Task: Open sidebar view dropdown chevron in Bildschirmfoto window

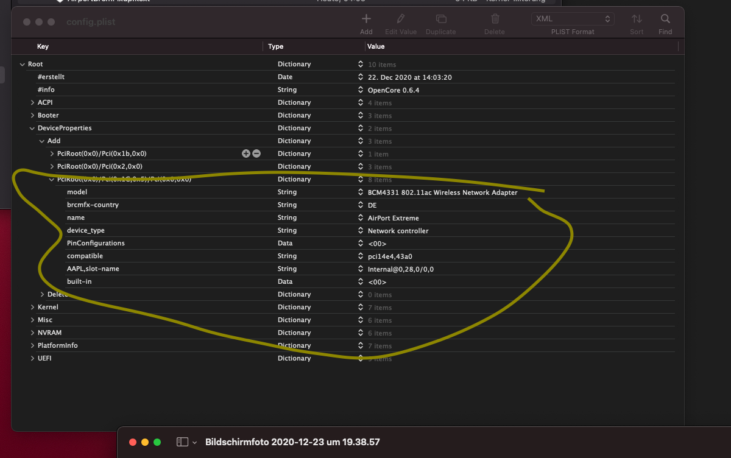Action: click(x=194, y=442)
